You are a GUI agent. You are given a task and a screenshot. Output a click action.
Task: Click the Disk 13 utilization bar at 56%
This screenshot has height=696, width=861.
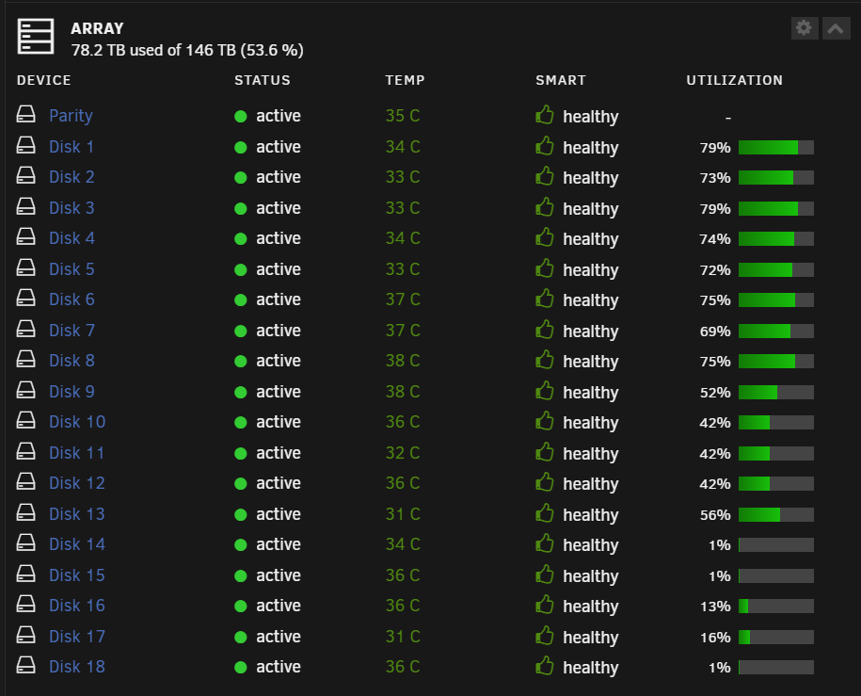[776, 514]
